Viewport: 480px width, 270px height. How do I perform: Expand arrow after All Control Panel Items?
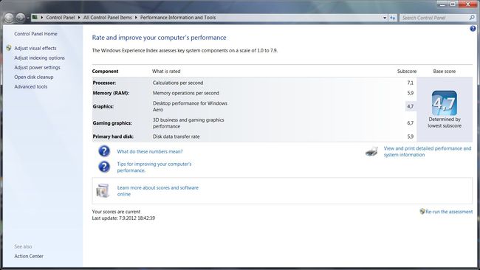pos(136,18)
